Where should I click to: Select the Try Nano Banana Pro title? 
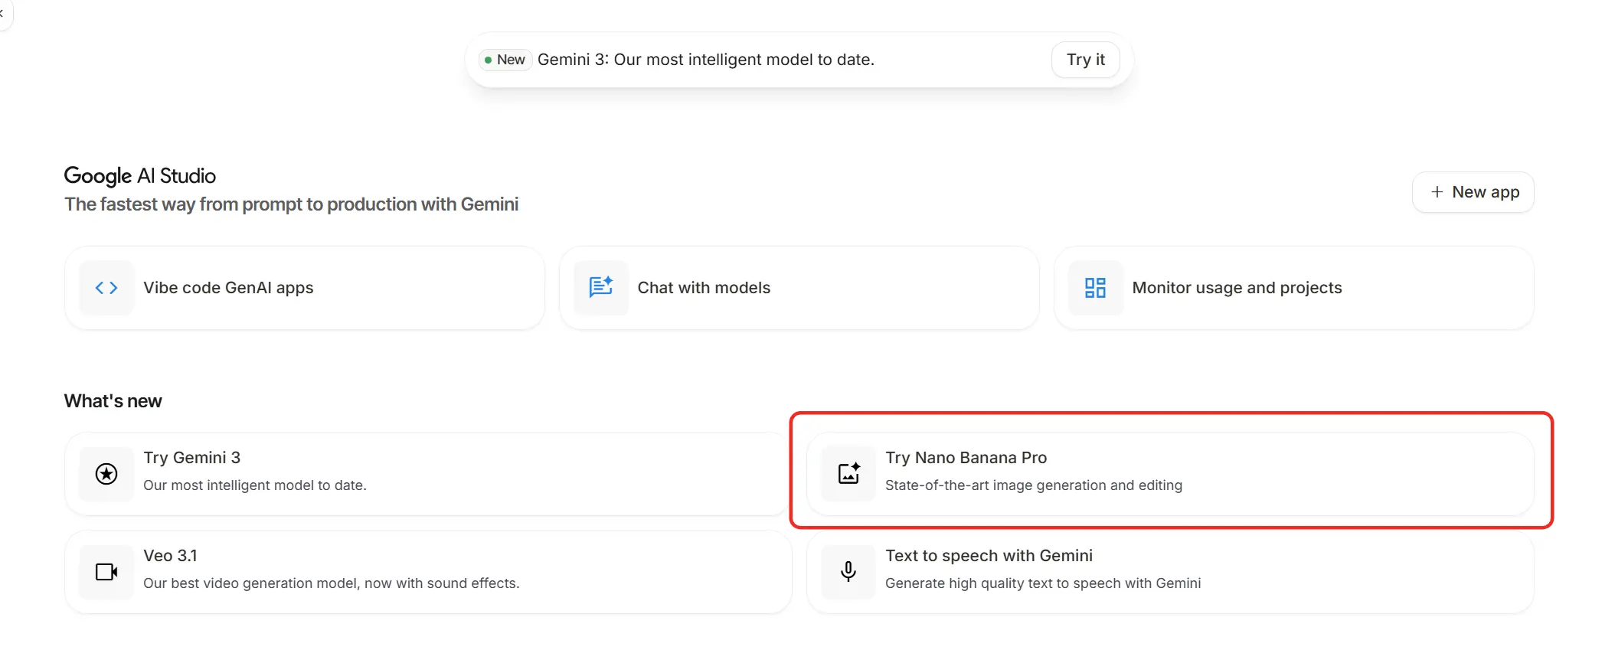coord(966,458)
